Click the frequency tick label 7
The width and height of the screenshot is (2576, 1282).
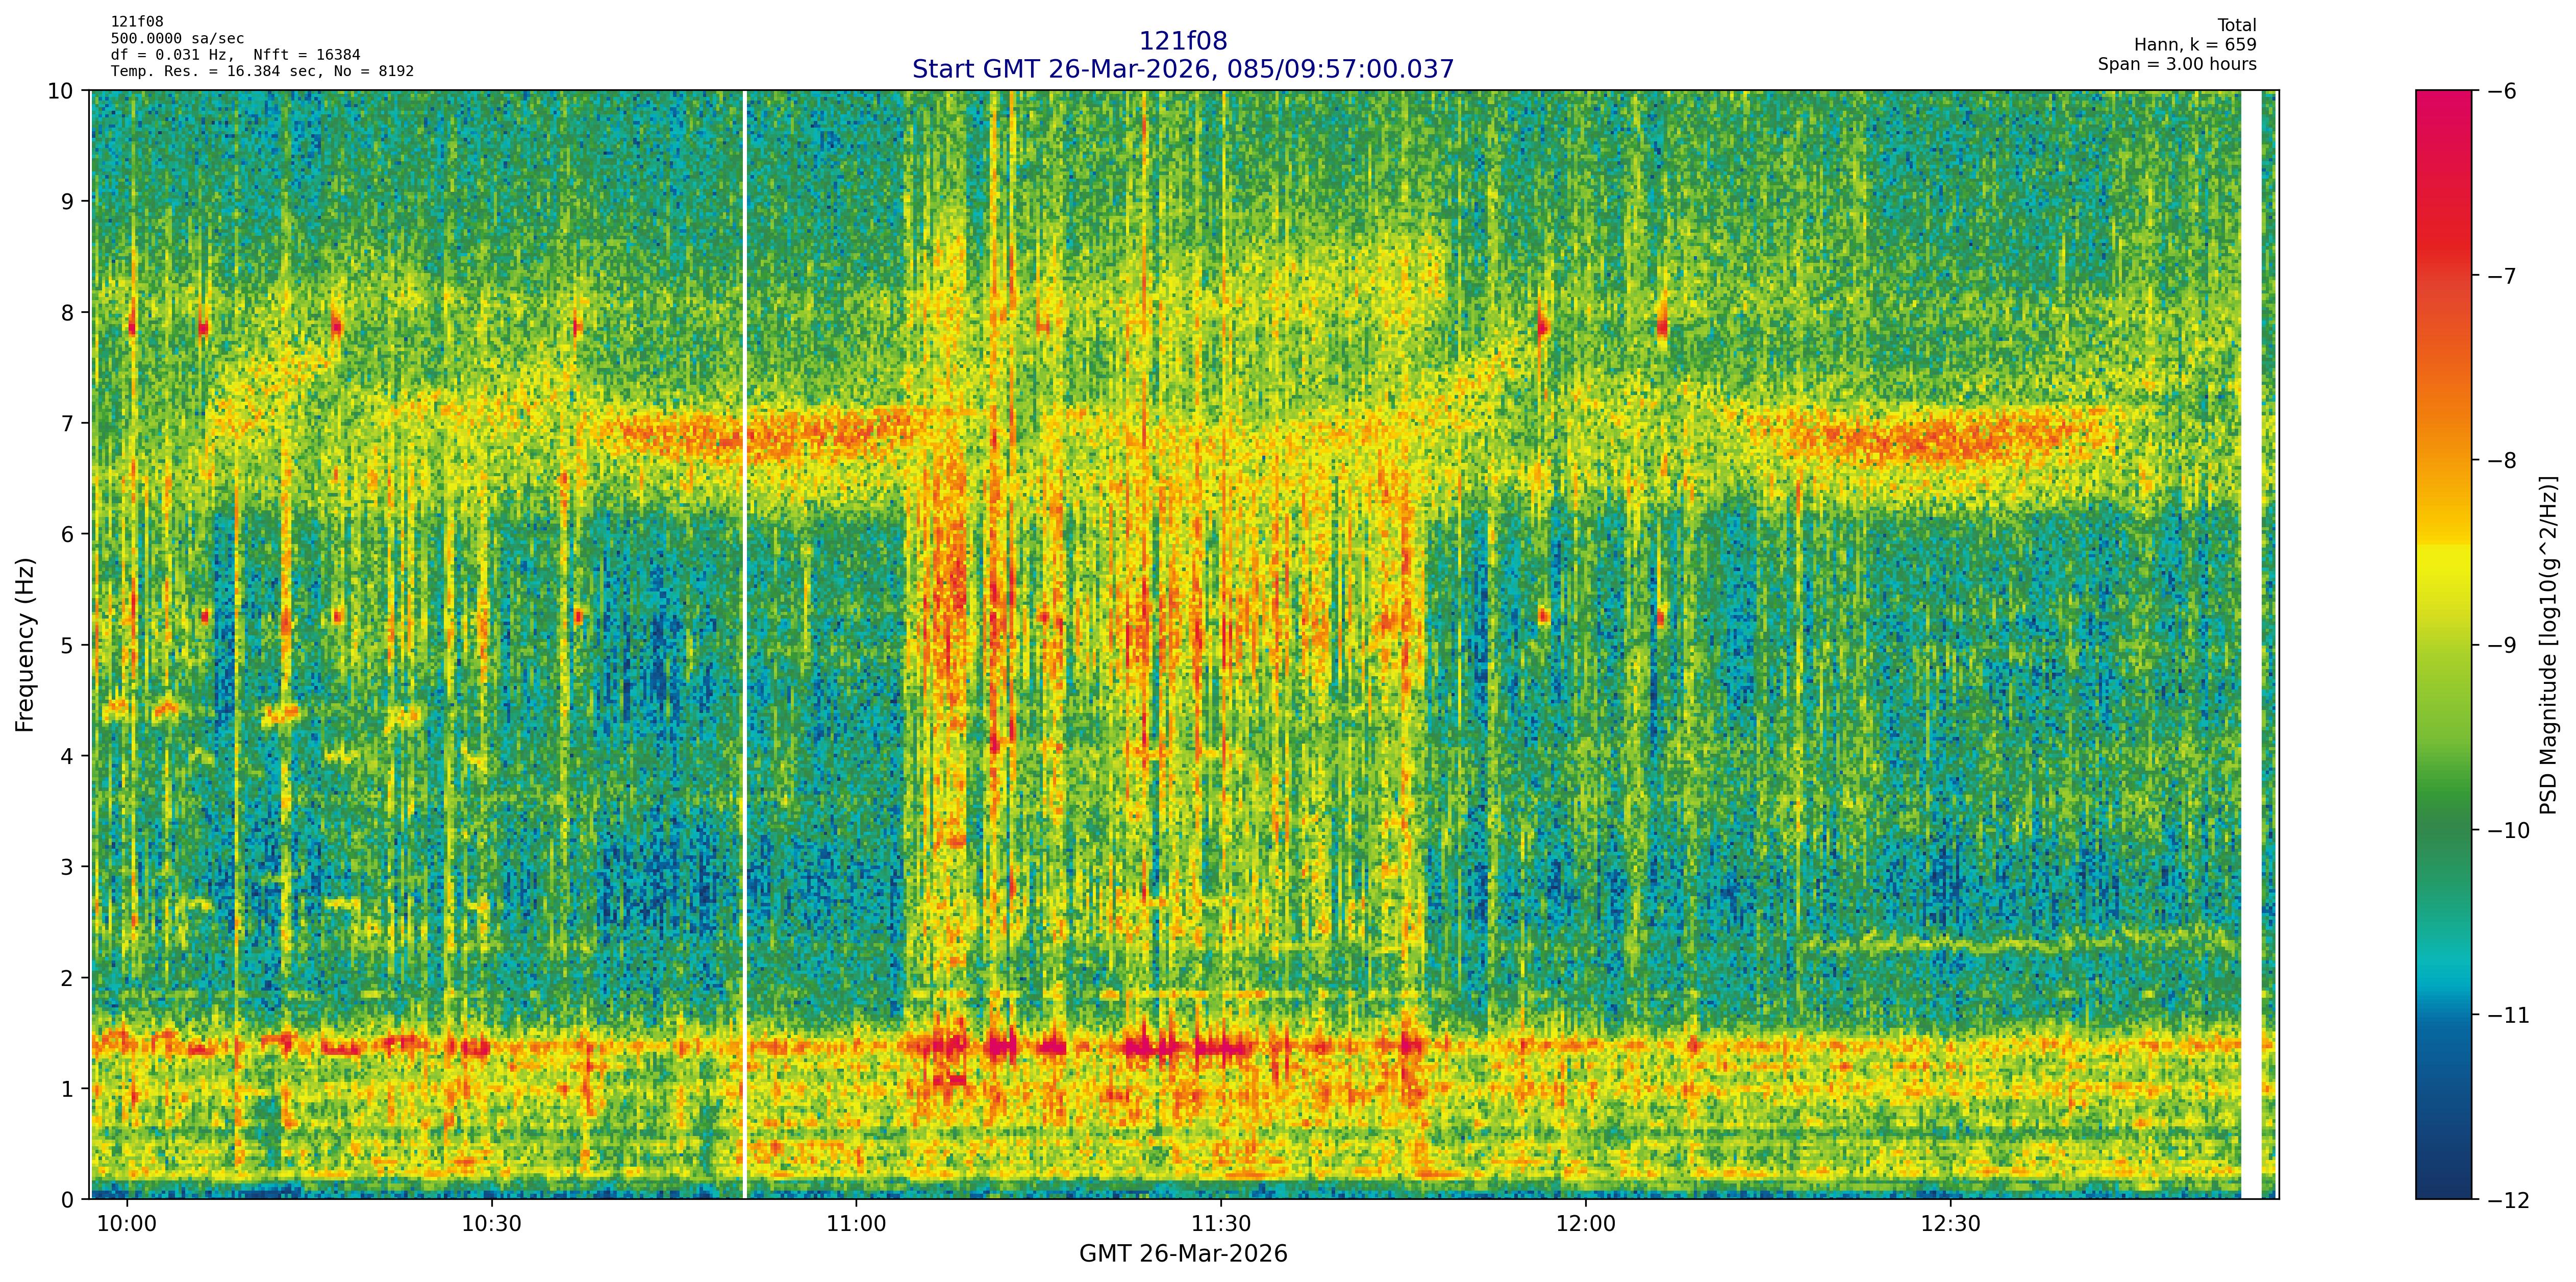pos(68,423)
